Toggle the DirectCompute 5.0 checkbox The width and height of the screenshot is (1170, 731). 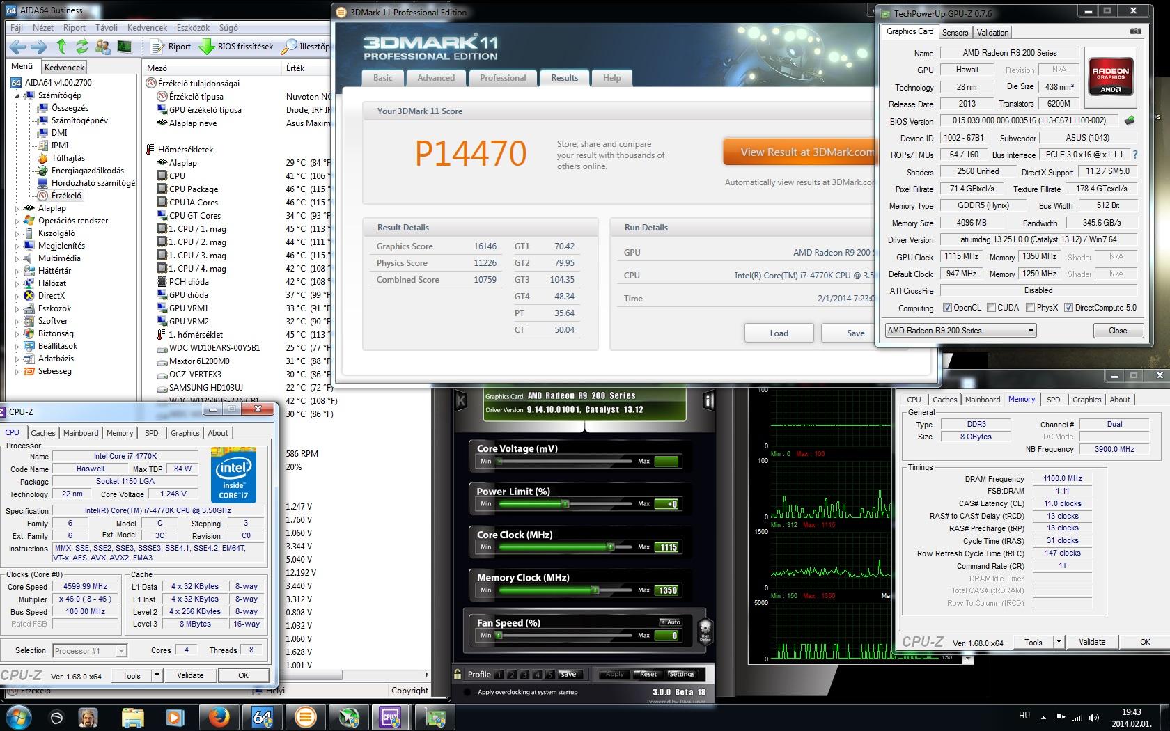(x=1068, y=308)
